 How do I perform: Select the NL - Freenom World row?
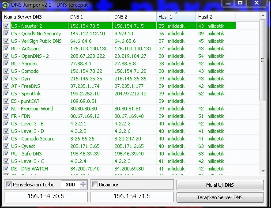[119, 109]
